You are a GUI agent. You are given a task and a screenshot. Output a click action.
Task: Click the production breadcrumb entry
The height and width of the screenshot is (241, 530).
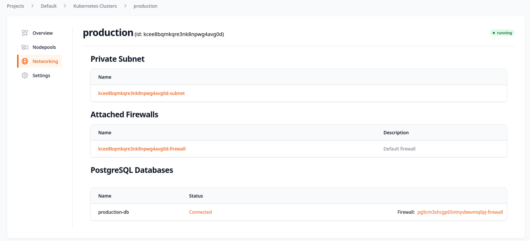(145, 6)
